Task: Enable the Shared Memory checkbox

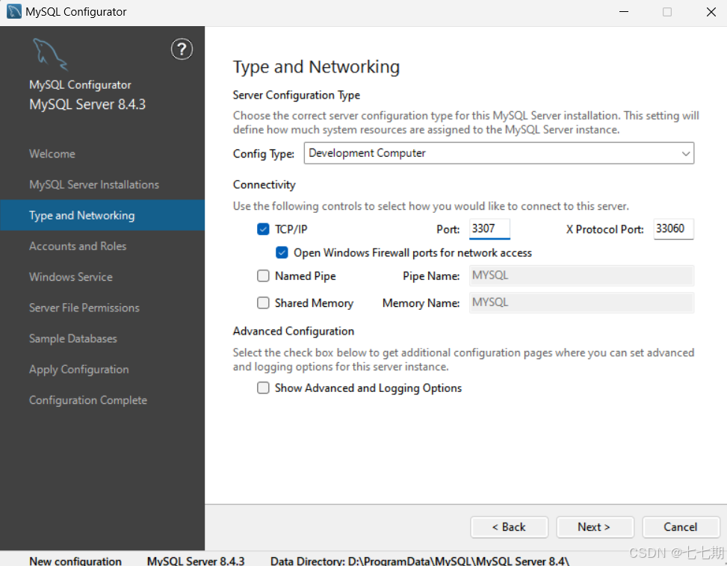Action: pos(263,303)
